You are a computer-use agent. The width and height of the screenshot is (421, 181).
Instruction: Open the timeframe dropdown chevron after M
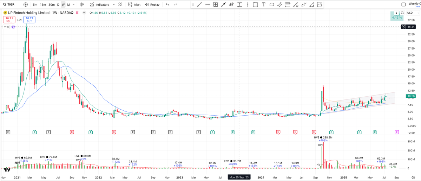click(74, 5)
